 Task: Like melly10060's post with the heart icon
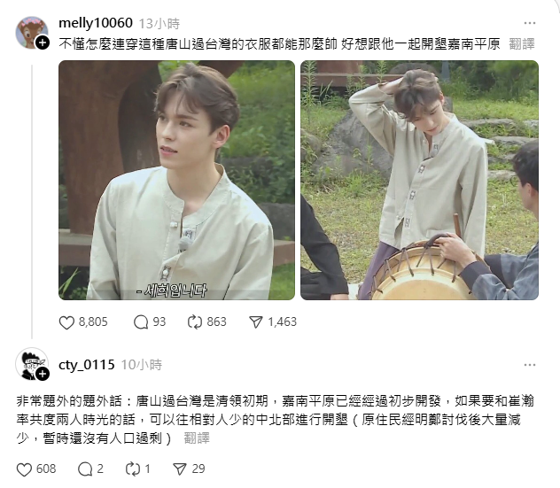click(66, 322)
